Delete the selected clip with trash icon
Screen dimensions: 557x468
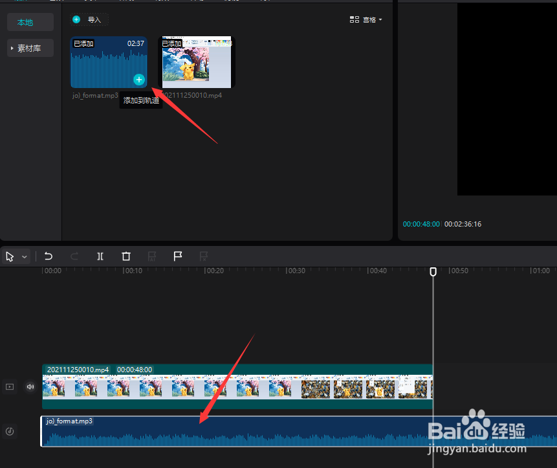pos(126,256)
